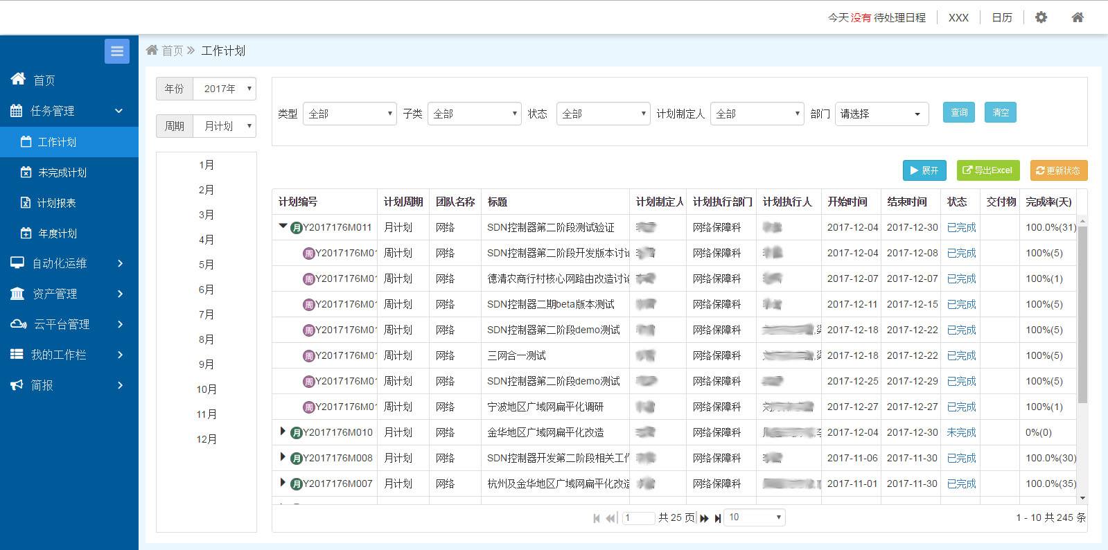Click week badge icon of 宁波地区广域网扁平化调研 row
This screenshot has height=550, width=1108.
point(309,407)
